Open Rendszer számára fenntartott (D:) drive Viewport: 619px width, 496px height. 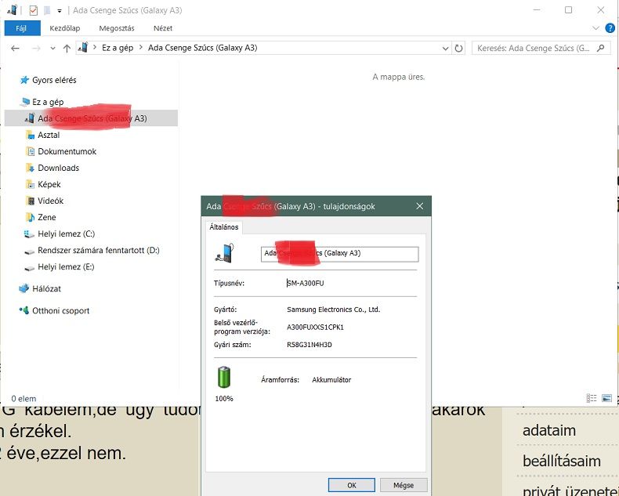pyautogui.click(x=99, y=251)
